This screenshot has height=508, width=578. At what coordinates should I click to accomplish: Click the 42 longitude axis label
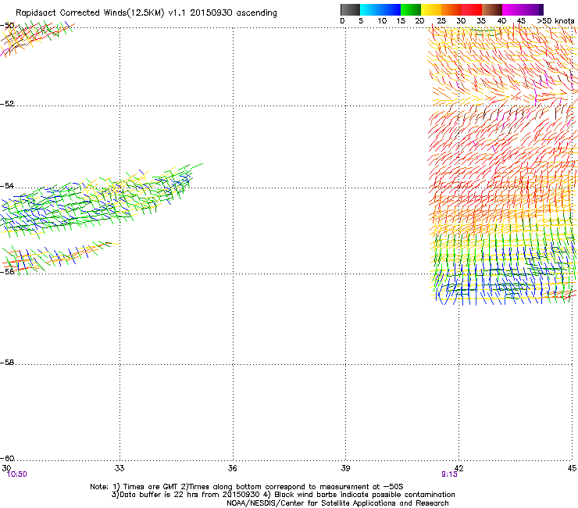pos(459,468)
